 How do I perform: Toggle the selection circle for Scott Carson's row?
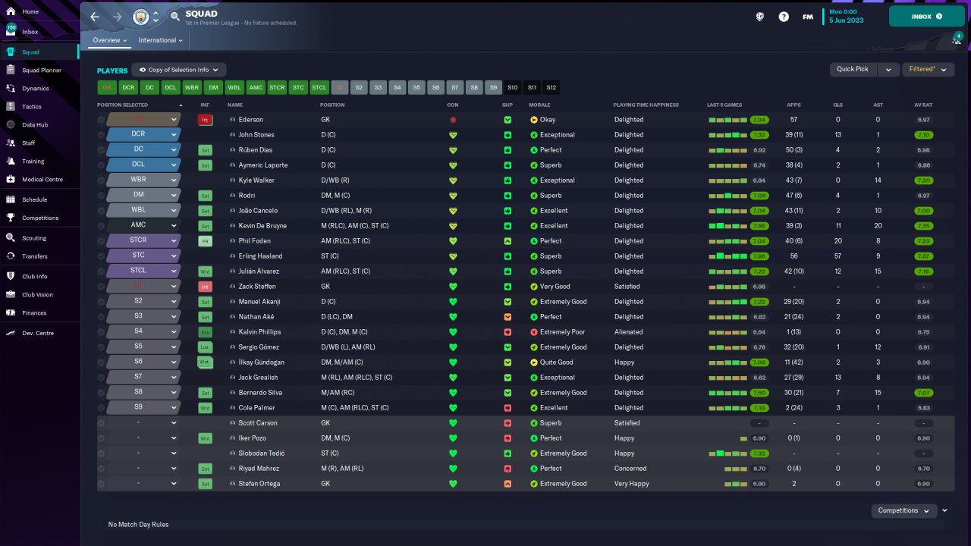pos(102,422)
